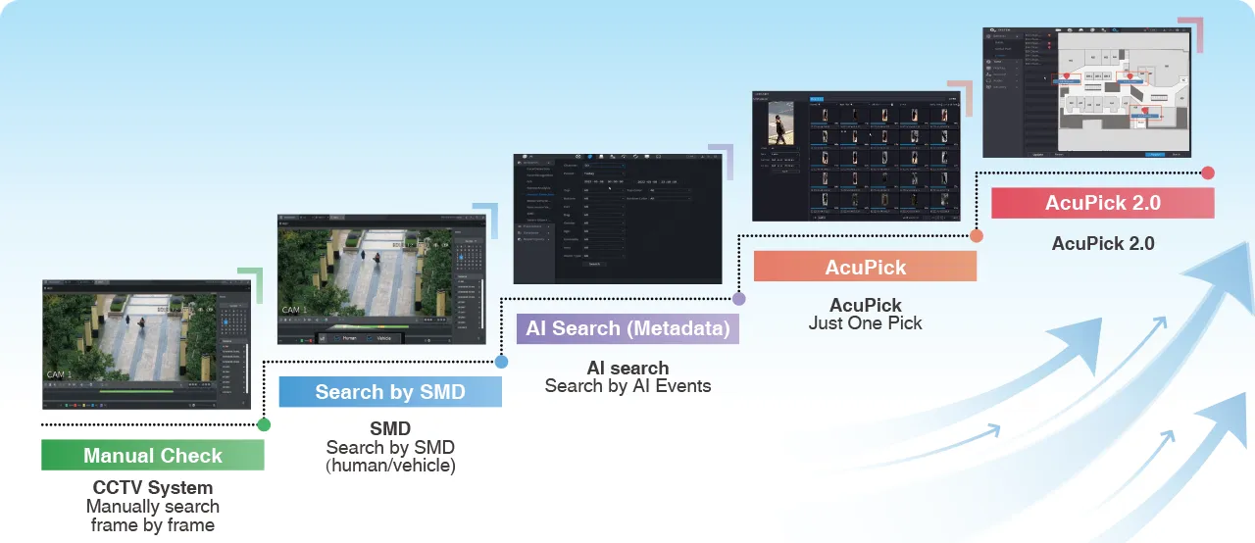Click the calendar in Search by SMD screenshot
Screen dimensions: 1255x543
coord(470,255)
